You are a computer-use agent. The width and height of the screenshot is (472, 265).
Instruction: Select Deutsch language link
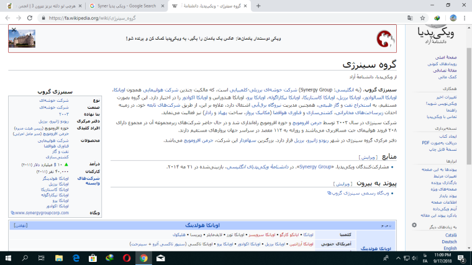tap(449, 242)
